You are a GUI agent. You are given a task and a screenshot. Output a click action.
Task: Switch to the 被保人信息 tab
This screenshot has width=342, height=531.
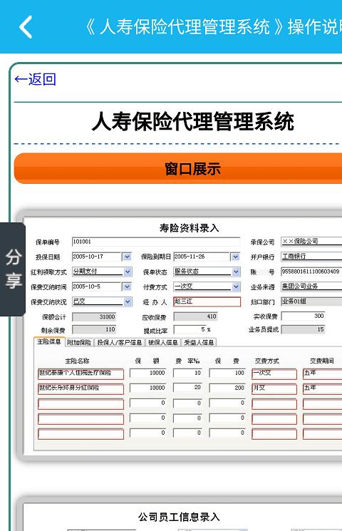(x=163, y=342)
